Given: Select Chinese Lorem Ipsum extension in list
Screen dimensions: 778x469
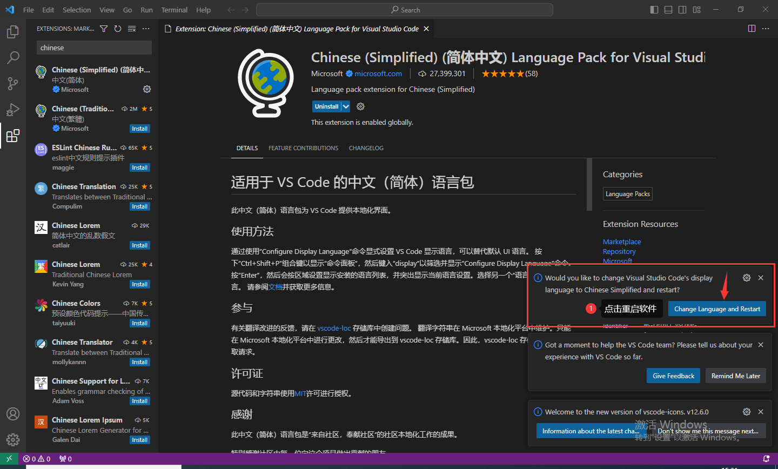Looking at the screenshot, I should 92,430.
